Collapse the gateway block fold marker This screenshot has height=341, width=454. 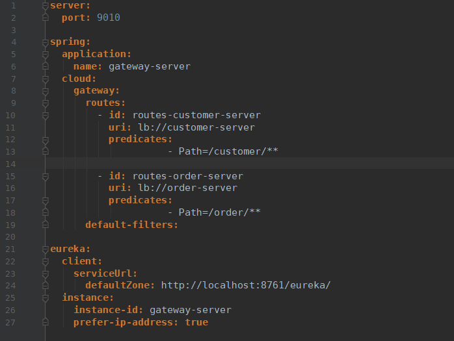[45, 91]
